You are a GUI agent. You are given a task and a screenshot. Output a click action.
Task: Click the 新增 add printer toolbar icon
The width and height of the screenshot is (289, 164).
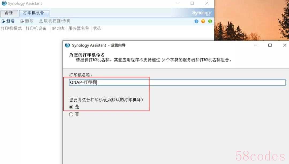click(3, 21)
